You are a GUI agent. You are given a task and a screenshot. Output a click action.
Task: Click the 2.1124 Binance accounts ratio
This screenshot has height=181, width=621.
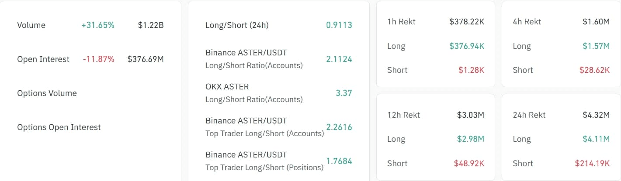[339, 59]
